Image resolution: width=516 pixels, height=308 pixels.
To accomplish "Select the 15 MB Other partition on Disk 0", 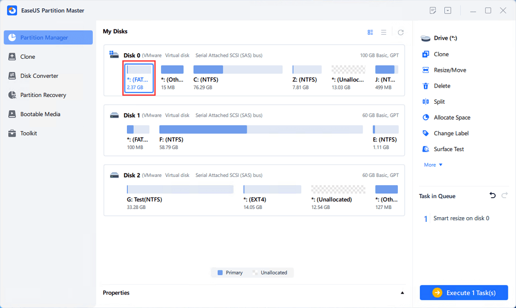I will [172, 78].
